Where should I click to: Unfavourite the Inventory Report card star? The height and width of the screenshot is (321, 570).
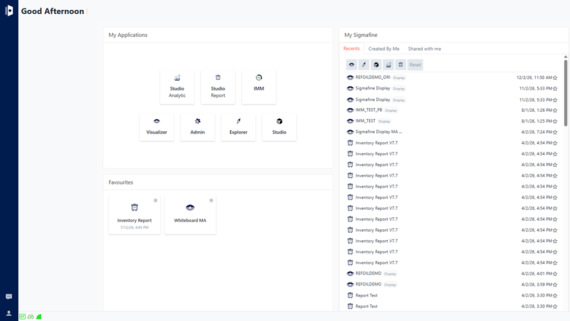tap(155, 201)
